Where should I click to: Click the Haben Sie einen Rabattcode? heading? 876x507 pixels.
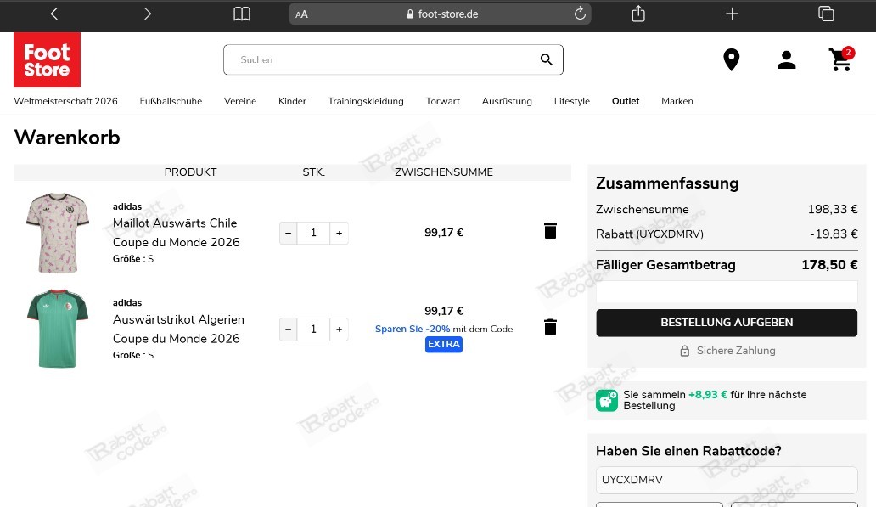click(x=688, y=451)
